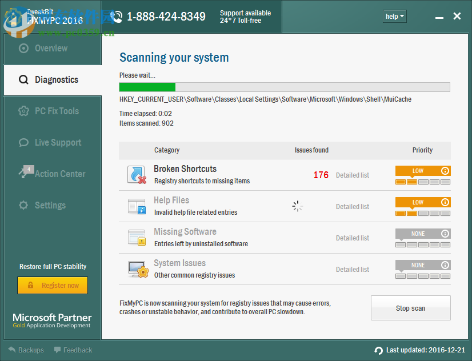The height and width of the screenshot is (361, 472).
Task: Click the Feedback speech icon
Action: coord(57,350)
